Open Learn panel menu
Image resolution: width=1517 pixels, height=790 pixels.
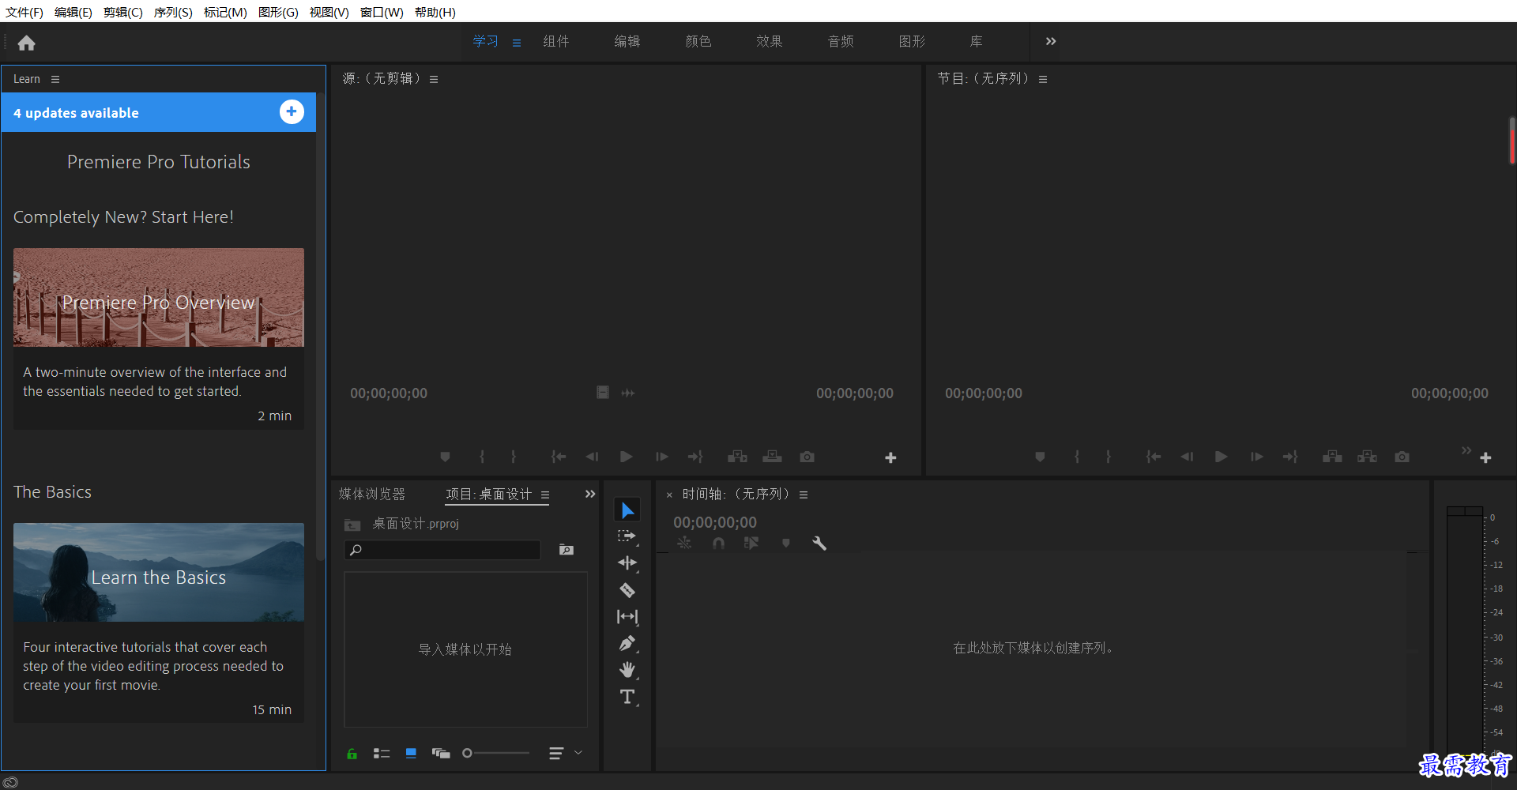click(x=55, y=79)
